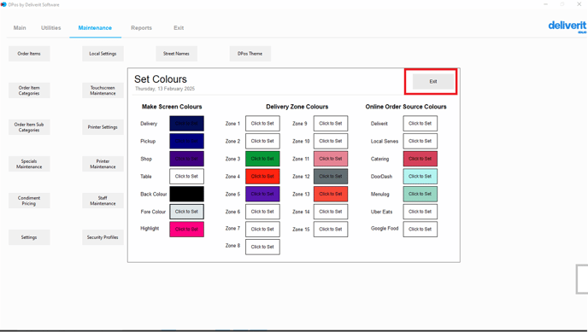Open Street Names

pyautogui.click(x=176, y=54)
